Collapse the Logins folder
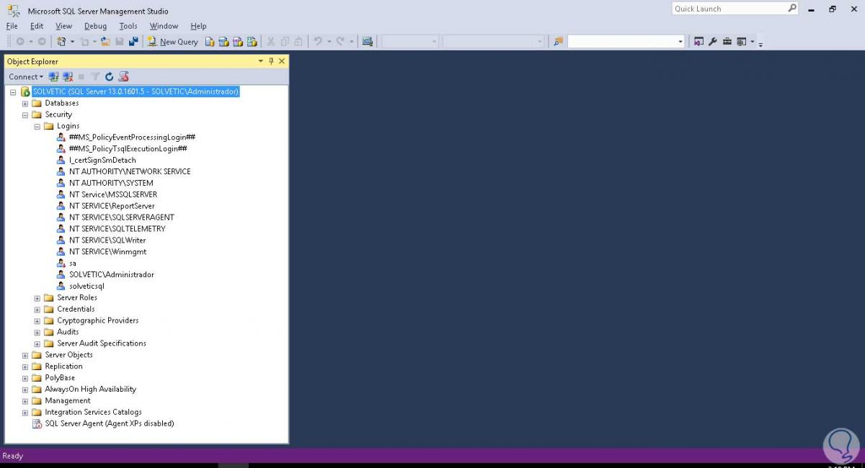 tap(37, 127)
